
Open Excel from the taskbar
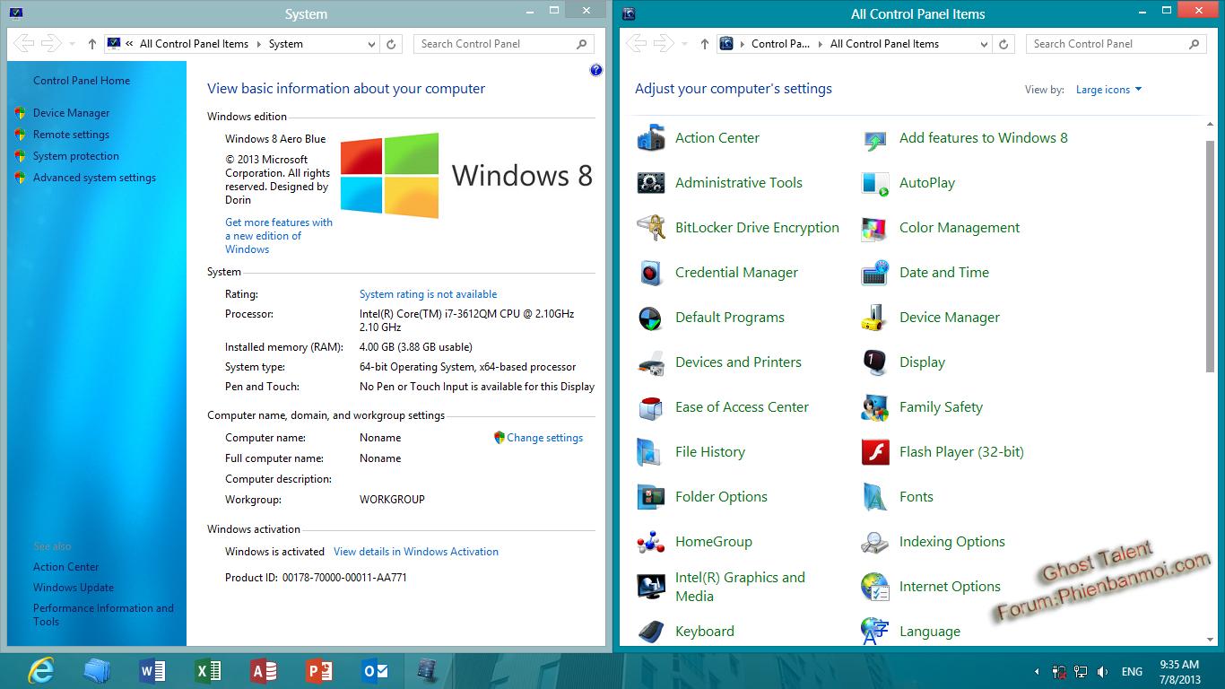click(208, 670)
